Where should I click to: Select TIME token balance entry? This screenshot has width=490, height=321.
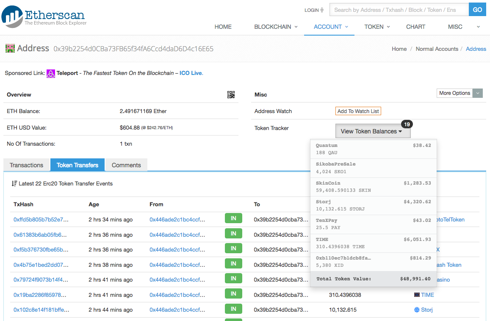[374, 243]
